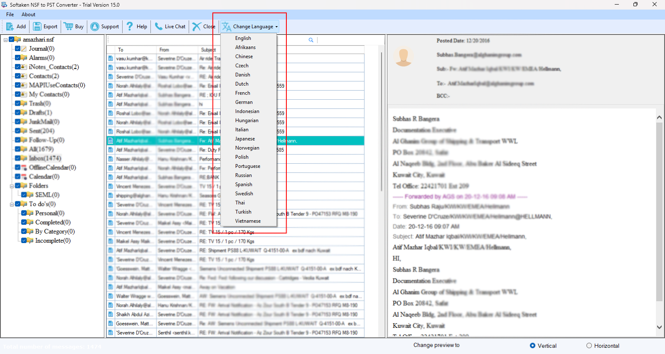665x354 pixels.
Task: Click mail icon of Shaikh Abdul Azi row
Action: [x=111, y=315]
